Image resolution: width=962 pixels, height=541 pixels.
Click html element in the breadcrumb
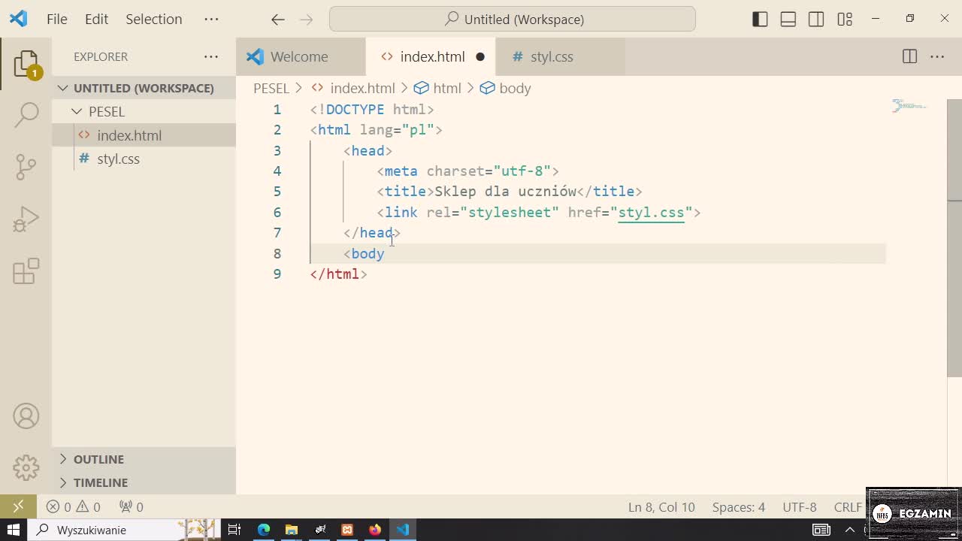[x=446, y=88]
